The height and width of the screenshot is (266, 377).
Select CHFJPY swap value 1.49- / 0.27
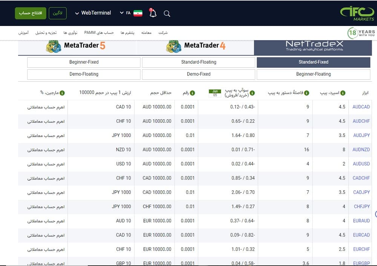coord(243,207)
